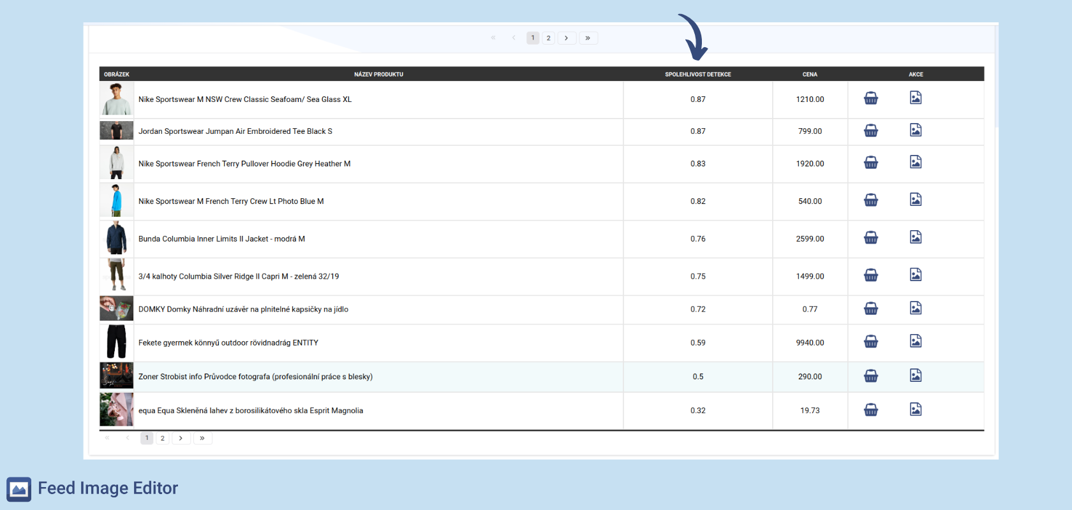Select page 1 in top pagination
The height and width of the screenshot is (510, 1072).
point(533,38)
